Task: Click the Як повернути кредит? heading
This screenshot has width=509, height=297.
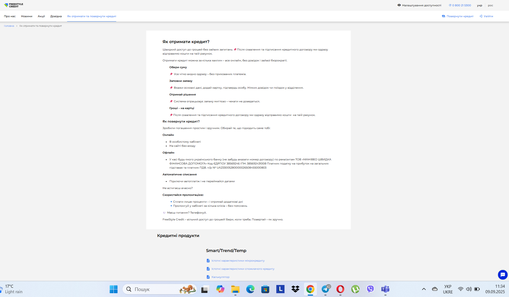Action: [x=181, y=121]
